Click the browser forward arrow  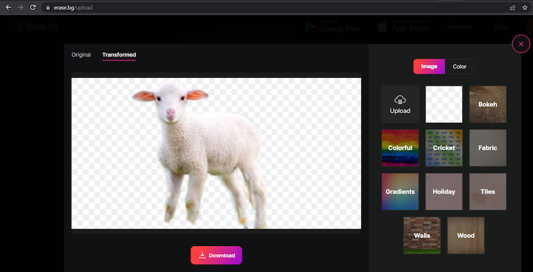(x=21, y=7)
